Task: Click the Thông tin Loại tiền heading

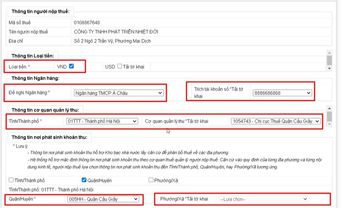Action: pyautogui.click(x=33, y=56)
